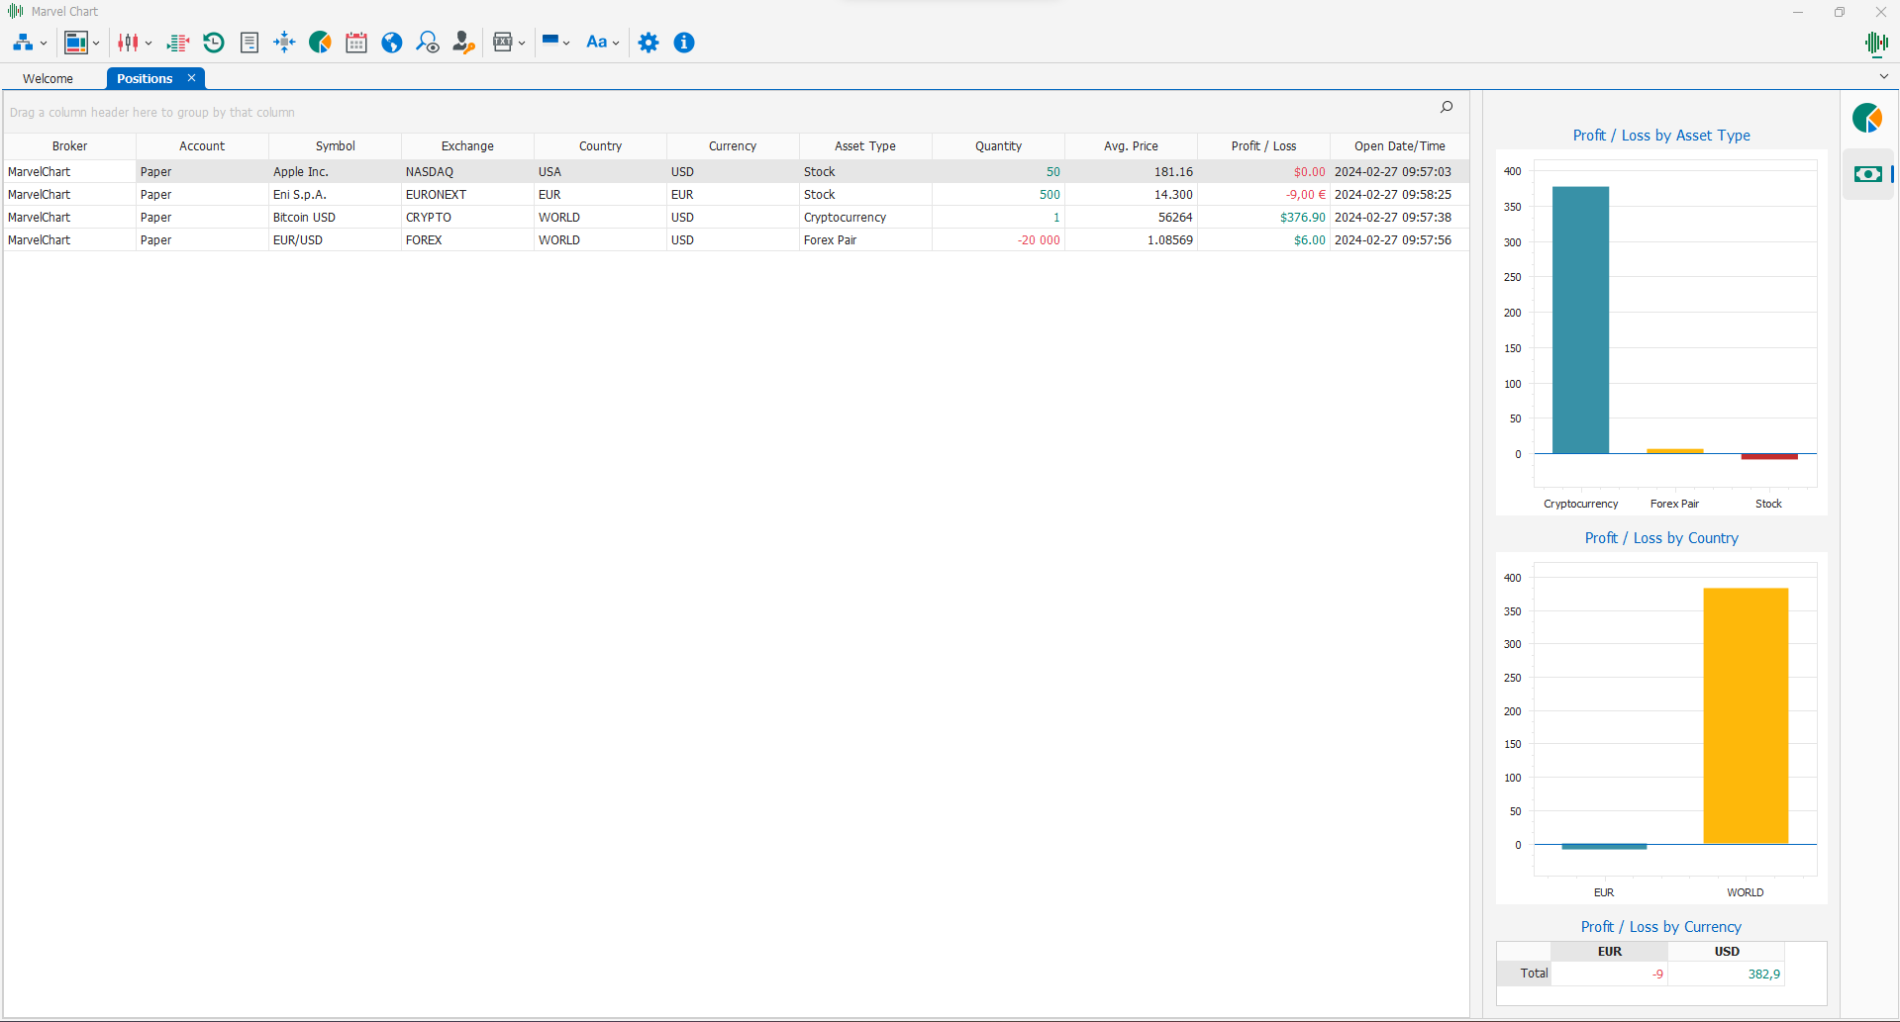
Task: Click the Cryptocurrency asset type cell
Action: pyautogui.click(x=865, y=218)
